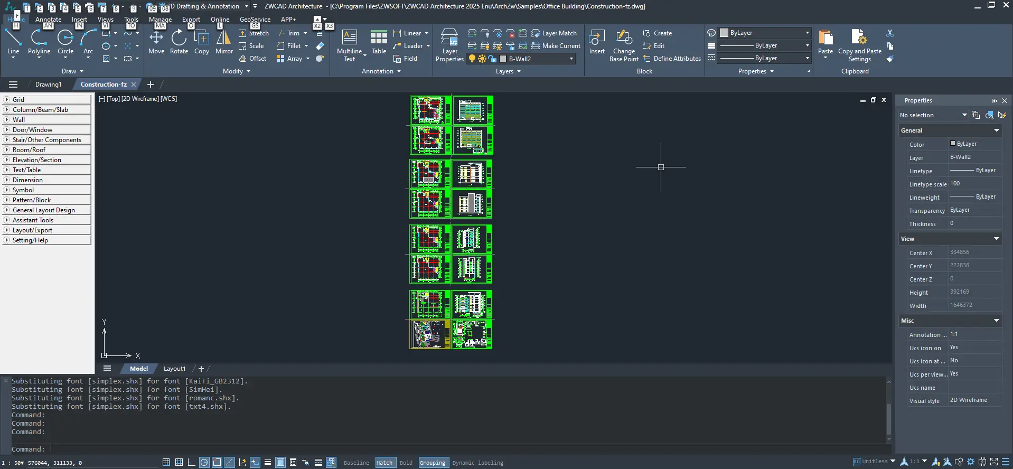Viewport: 1013px width, 469px height.
Task: Select the Arc tool
Action: (88, 42)
